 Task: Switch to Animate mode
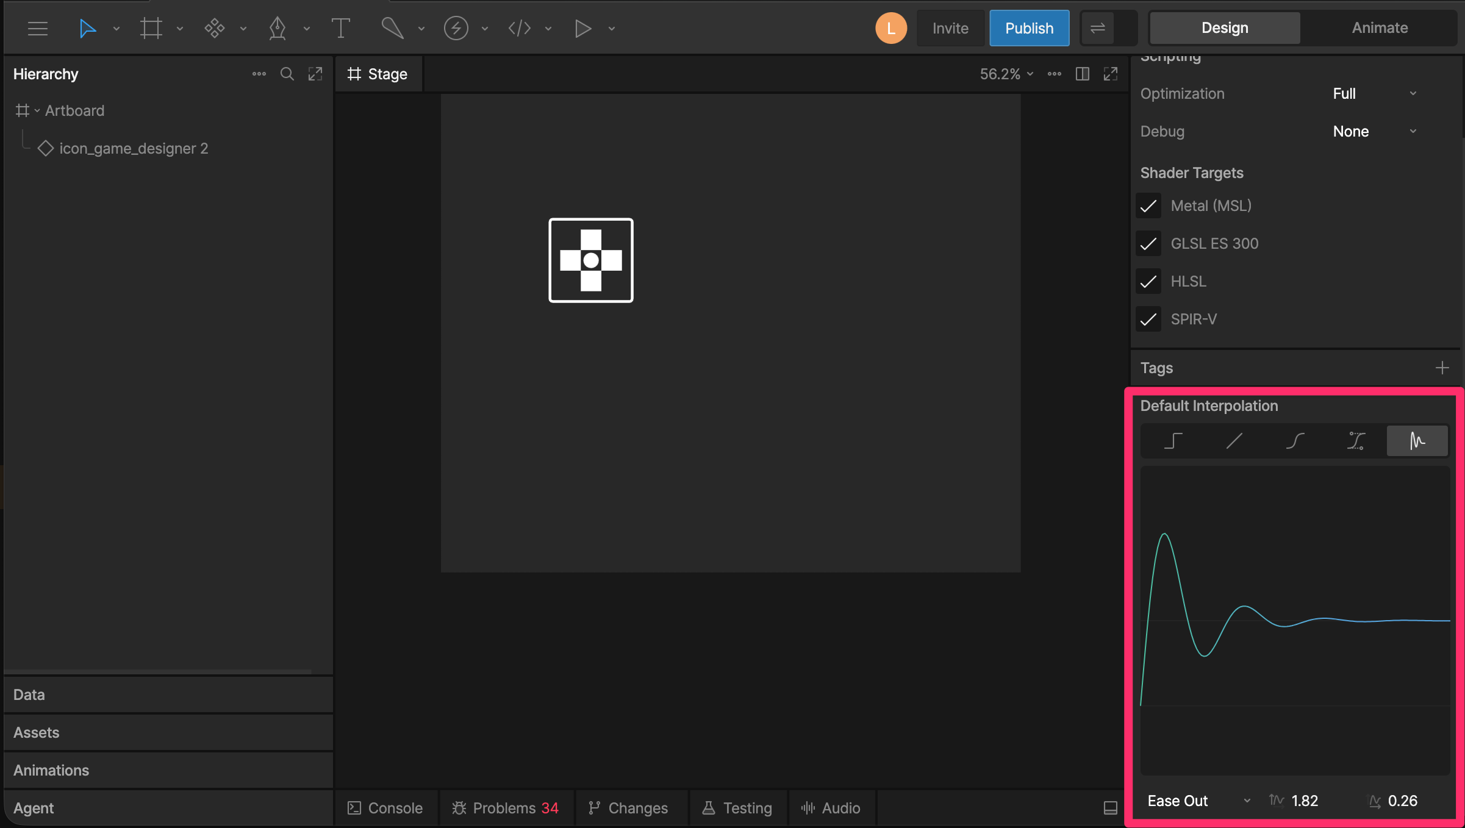tap(1380, 28)
